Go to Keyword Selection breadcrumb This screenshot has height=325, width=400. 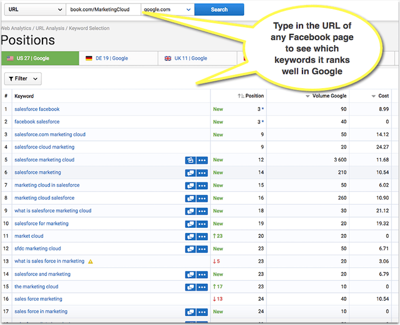coord(89,28)
